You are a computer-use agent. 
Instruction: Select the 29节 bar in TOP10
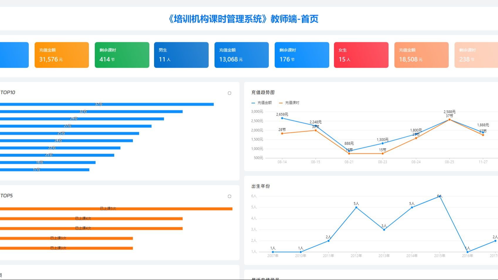pyautogui.click(x=82, y=119)
